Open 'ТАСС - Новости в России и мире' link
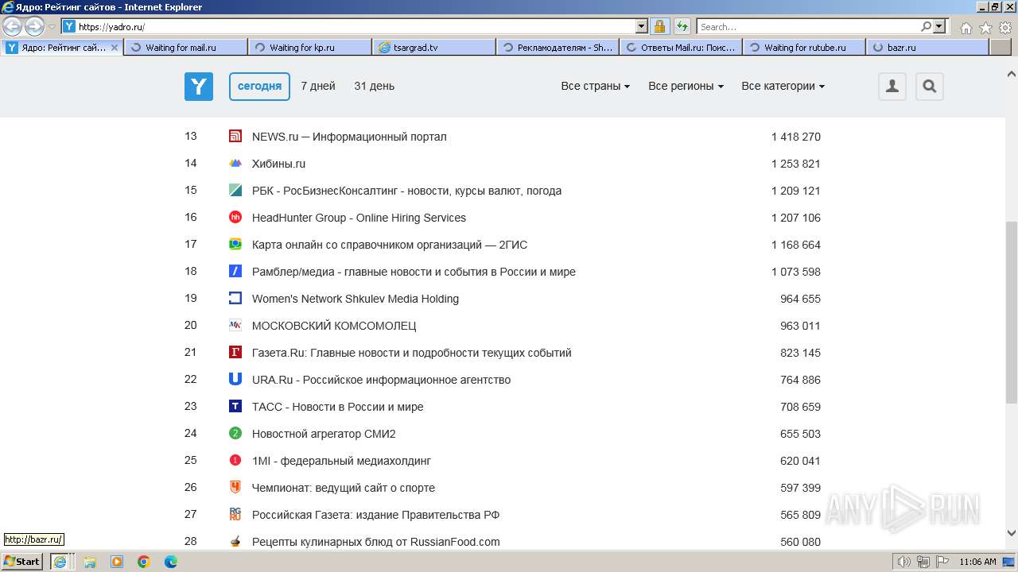1018x572 pixels. [x=338, y=407]
